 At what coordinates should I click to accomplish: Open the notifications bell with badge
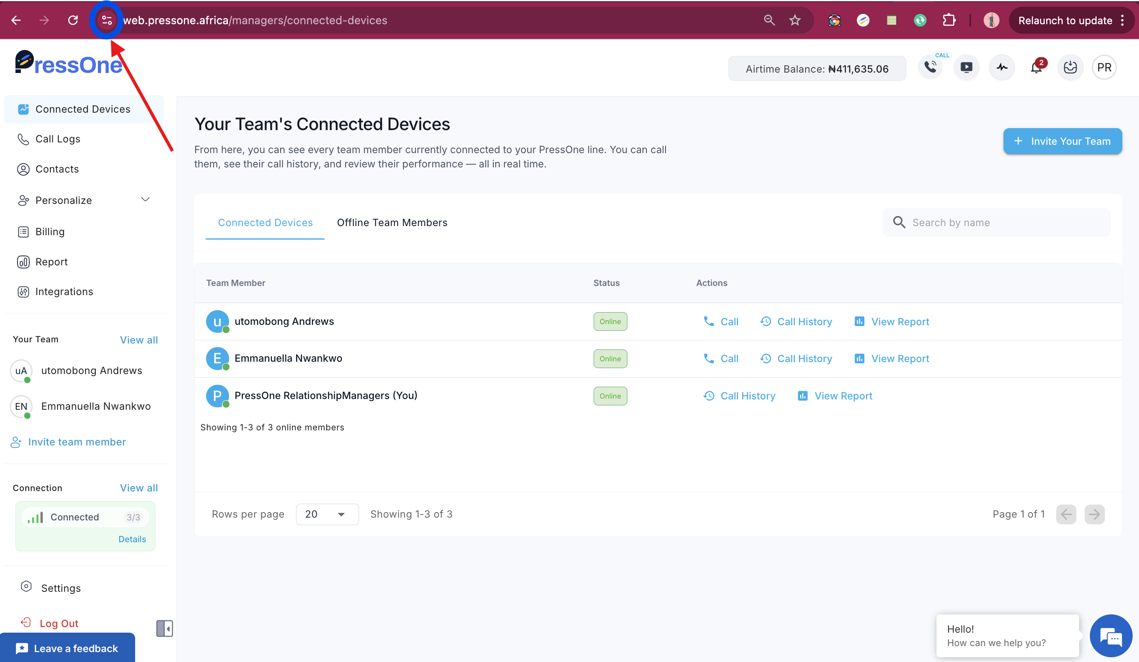tap(1036, 68)
